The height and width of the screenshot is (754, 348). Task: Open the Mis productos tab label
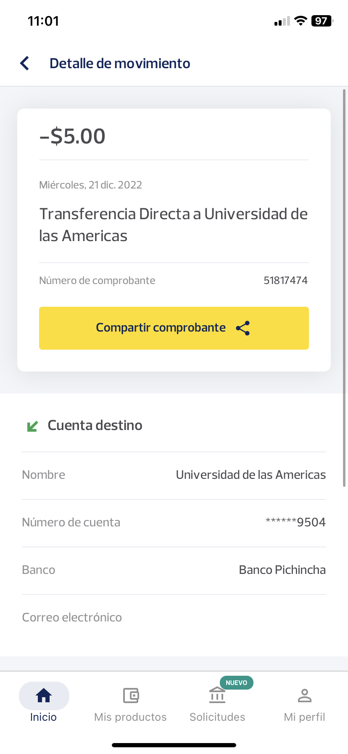(x=130, y=717)
